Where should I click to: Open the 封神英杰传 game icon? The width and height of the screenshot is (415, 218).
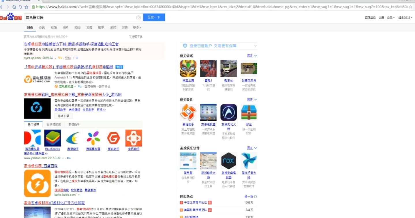click(249, 68)
